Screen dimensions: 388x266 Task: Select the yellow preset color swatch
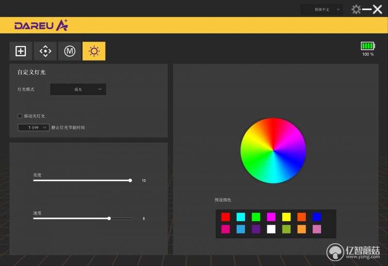coord(286,217)
